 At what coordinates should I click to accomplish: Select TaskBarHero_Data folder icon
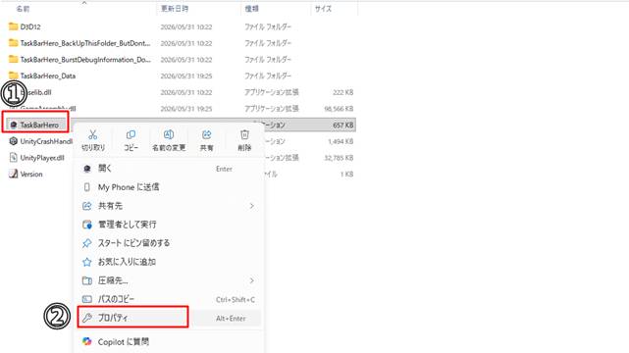point(13,76)
